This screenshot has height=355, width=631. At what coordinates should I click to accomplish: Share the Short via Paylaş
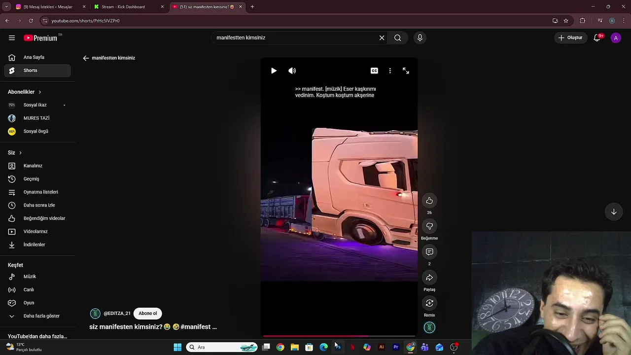(x=429, y=277)
